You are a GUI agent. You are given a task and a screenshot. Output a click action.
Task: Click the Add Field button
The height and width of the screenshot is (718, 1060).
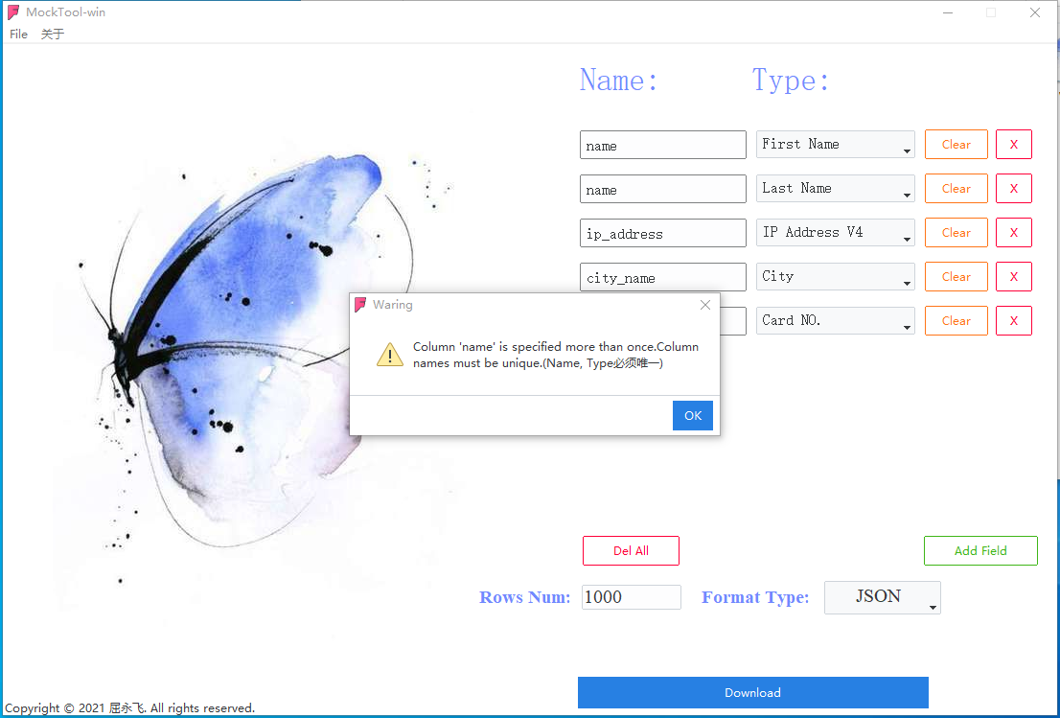(980, 550)
